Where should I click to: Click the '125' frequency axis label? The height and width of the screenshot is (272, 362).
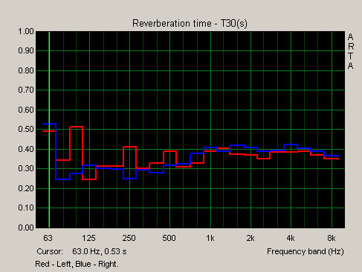tap(88, 238)
